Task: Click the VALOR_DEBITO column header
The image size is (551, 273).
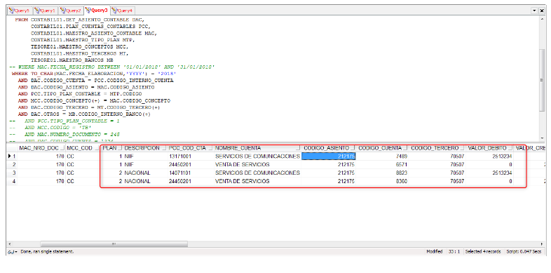Action: pyautogui.click(x=489, y=148)
